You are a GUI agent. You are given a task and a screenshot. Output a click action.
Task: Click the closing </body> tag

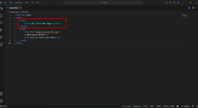pos(23,40)
